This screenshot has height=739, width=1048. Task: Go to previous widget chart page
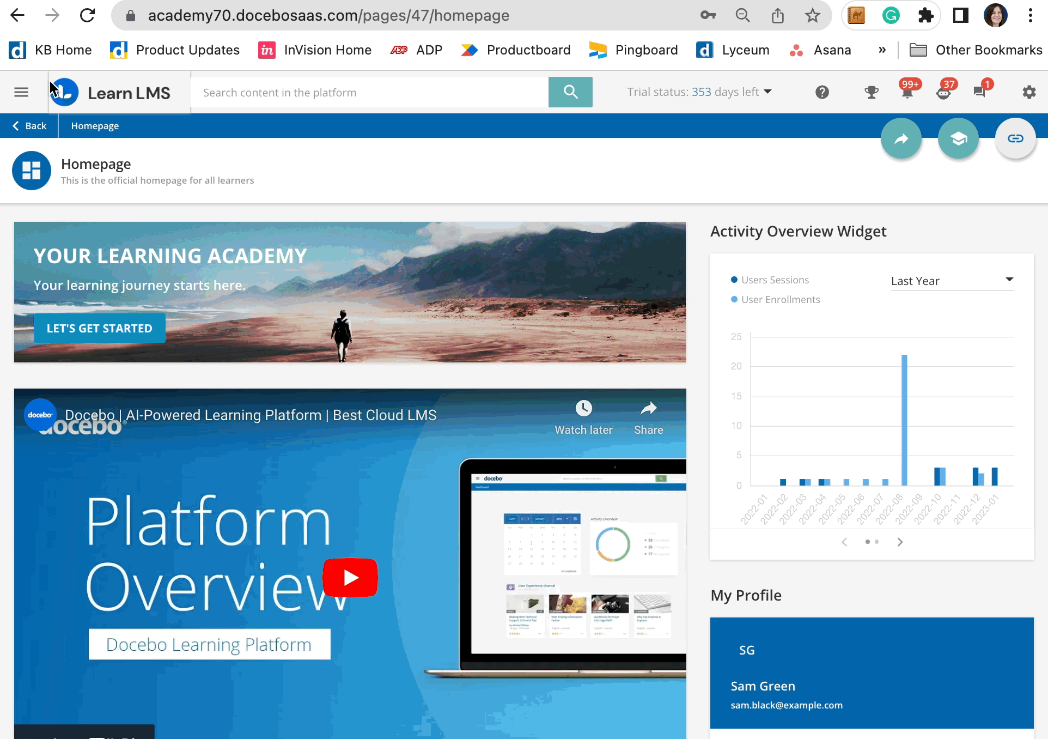click(844, 542)
